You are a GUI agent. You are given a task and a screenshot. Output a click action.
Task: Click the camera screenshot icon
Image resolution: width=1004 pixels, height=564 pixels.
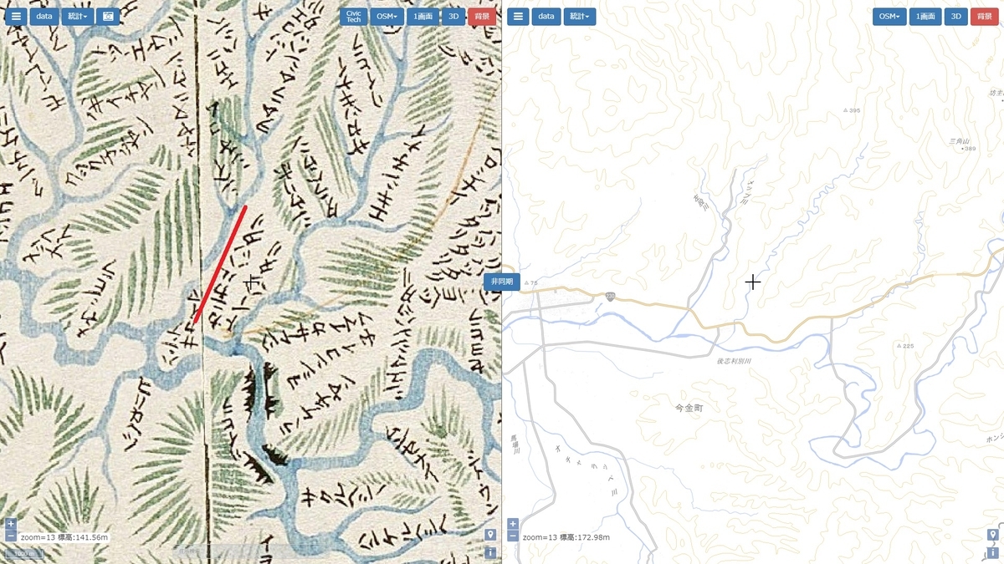tap(107, 16)
